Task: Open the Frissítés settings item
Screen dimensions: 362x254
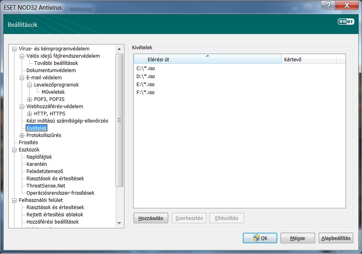Action: 28,143
